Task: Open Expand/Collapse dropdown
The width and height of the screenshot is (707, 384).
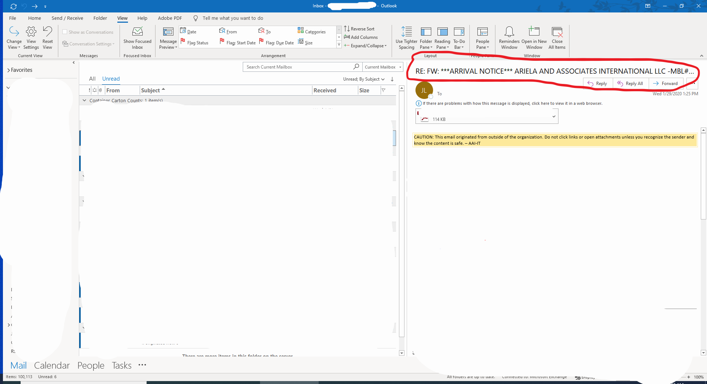Action: tap(365, 45)
